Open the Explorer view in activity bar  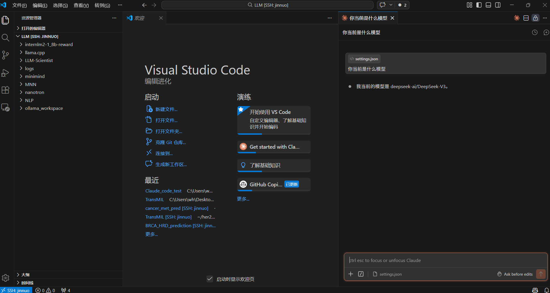[x=6, y=20]
